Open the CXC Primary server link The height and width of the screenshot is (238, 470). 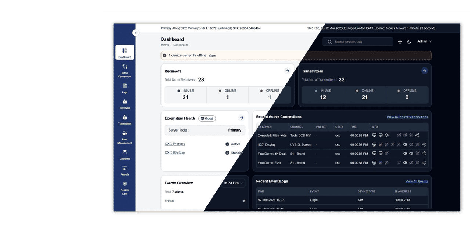click(175, 144)
